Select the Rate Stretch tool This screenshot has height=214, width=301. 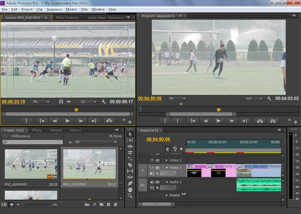130,159
